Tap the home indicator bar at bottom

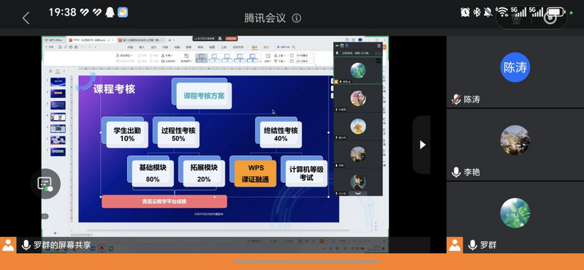(x=306, y=262)
